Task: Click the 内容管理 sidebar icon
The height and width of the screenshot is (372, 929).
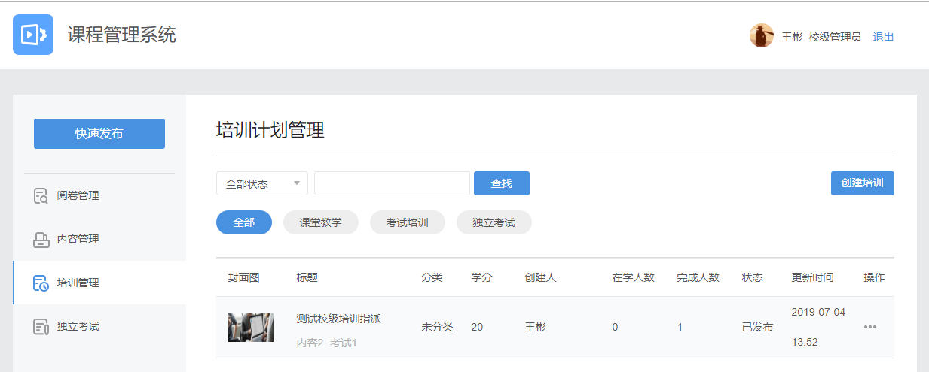Action: tap(41, 240)
